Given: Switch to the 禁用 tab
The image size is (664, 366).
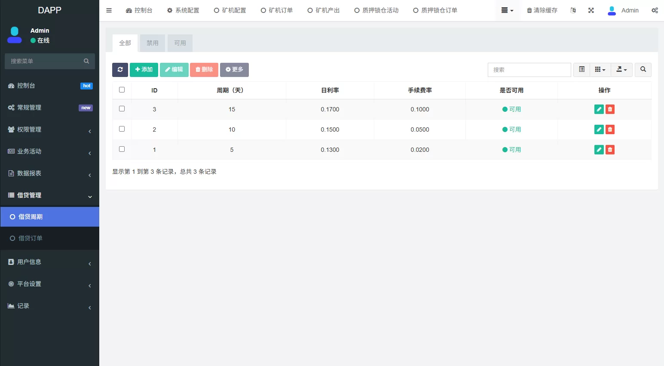Looking at the screenshot, I should click(152, 43).
